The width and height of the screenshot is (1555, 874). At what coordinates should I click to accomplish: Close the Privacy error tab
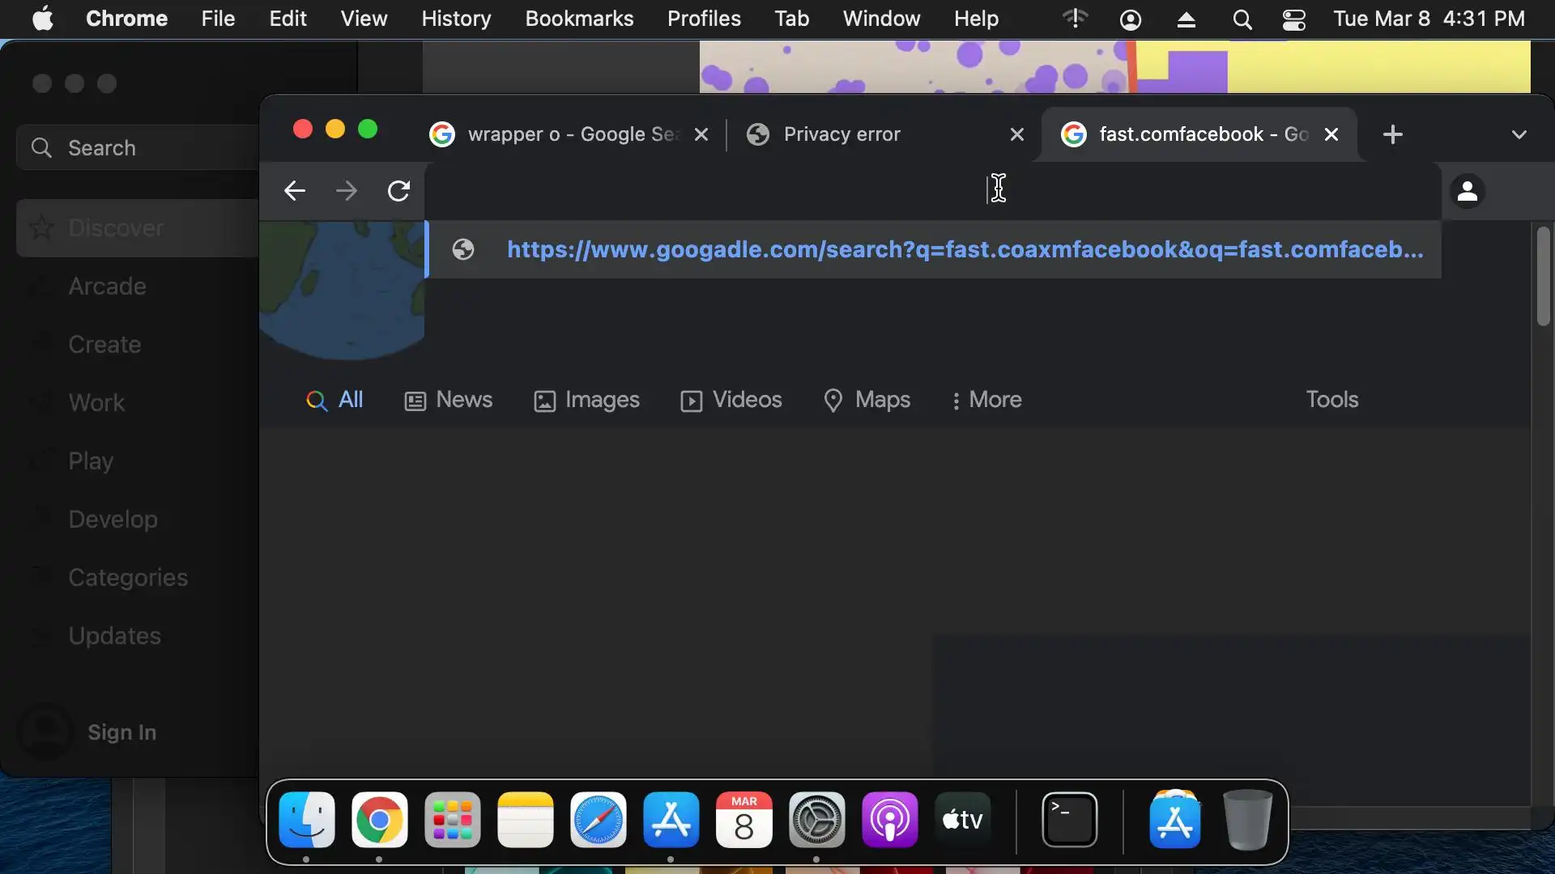click(x=1016, y=134)
